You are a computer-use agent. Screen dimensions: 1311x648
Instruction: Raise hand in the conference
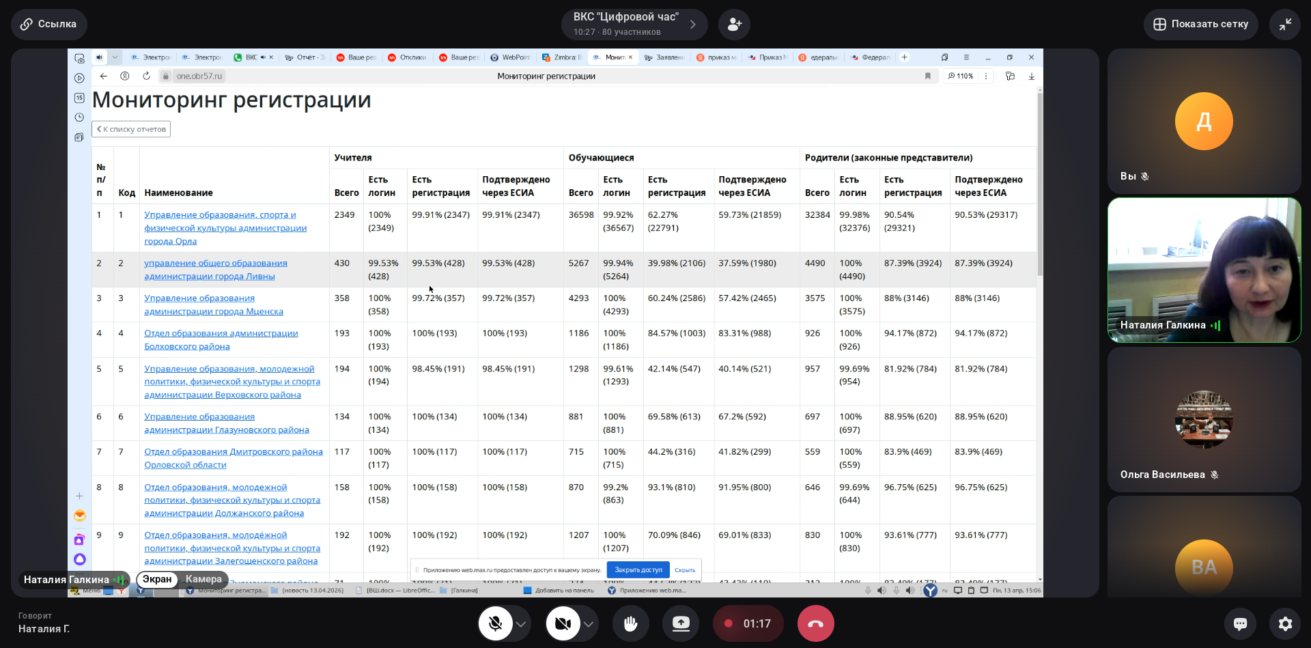(630, 623)
